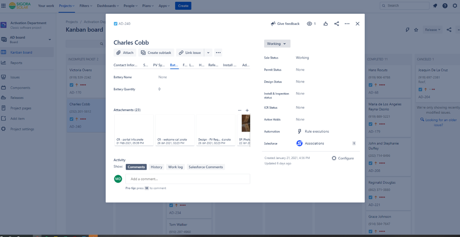Switch to the PV Sy... tab
The height and width of the screenshot is (237, 460).
tap(159, 65)
